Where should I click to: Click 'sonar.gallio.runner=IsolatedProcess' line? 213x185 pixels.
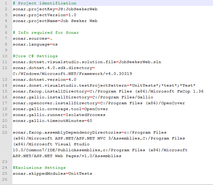[x=59, y=115]
